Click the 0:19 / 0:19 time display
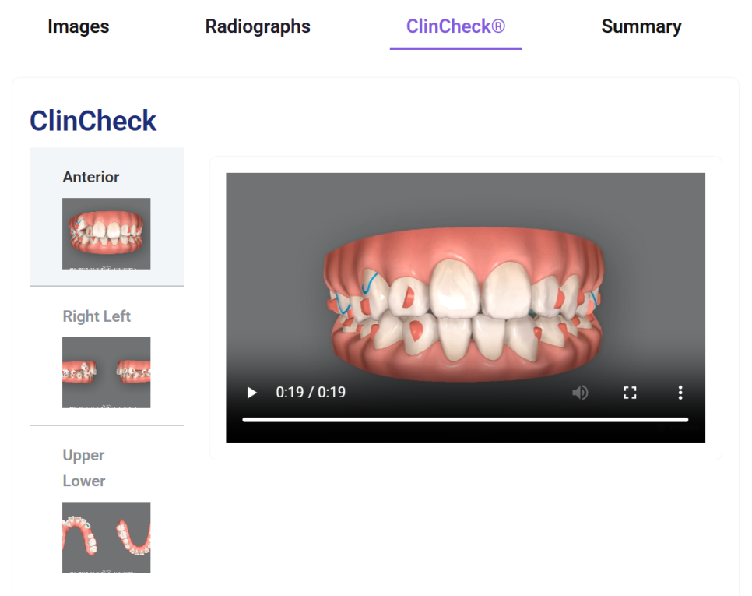This screenshot has height=596, width=752. coord(311,393)
